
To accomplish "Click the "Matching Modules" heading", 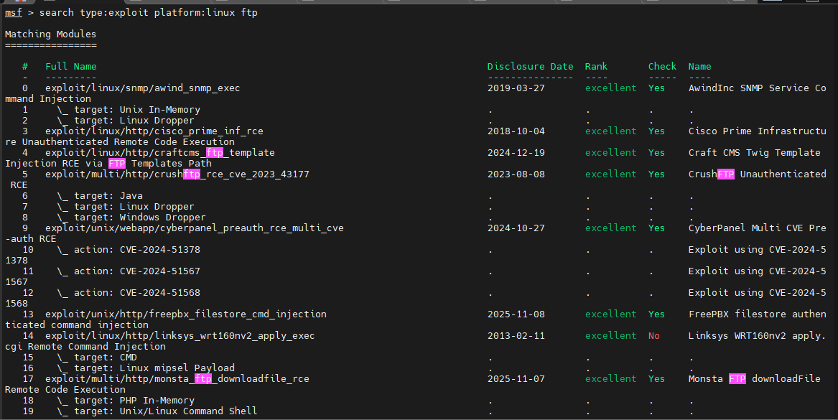I will click(x=51, y=34).
